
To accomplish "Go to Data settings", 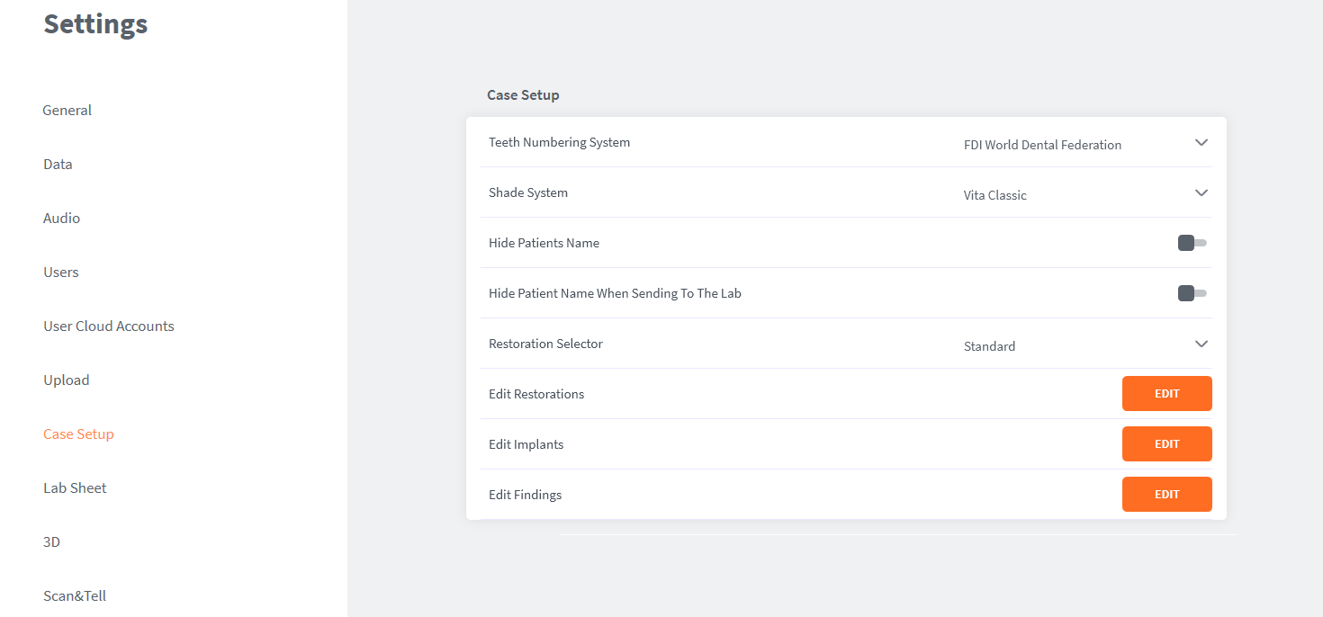I will (58, 165).
